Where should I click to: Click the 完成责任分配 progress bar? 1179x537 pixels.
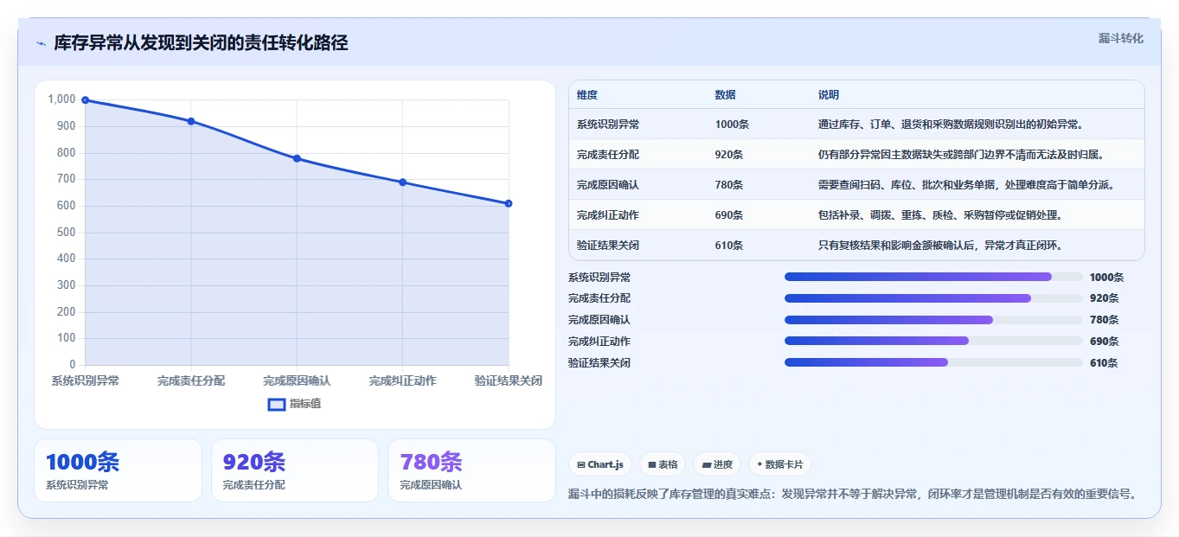(933, 298)
